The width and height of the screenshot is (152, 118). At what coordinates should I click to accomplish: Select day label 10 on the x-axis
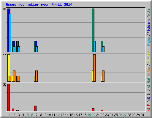click(x=49, y=115)
